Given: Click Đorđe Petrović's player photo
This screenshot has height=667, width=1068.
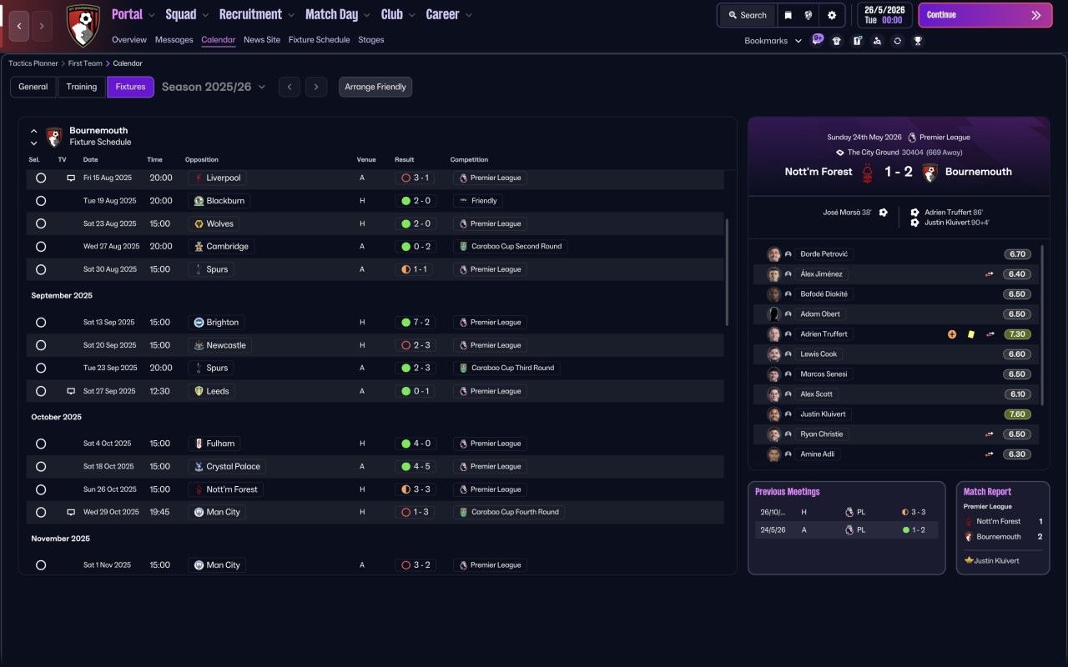Looking at the screenshot, I should 774,254.
